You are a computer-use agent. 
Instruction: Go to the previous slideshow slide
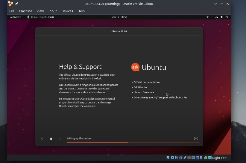(x=42, y=139)
